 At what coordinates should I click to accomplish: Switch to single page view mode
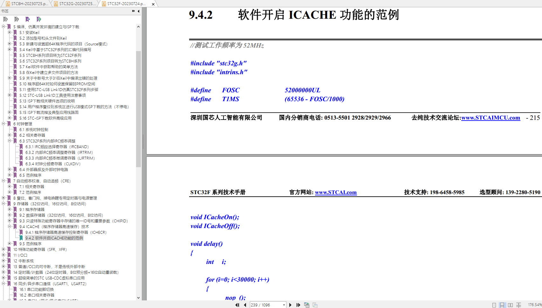tap(494, 305)
